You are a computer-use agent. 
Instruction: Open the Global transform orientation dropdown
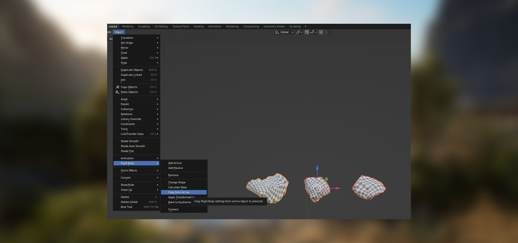pyautogui.click(x=284, y=32)
